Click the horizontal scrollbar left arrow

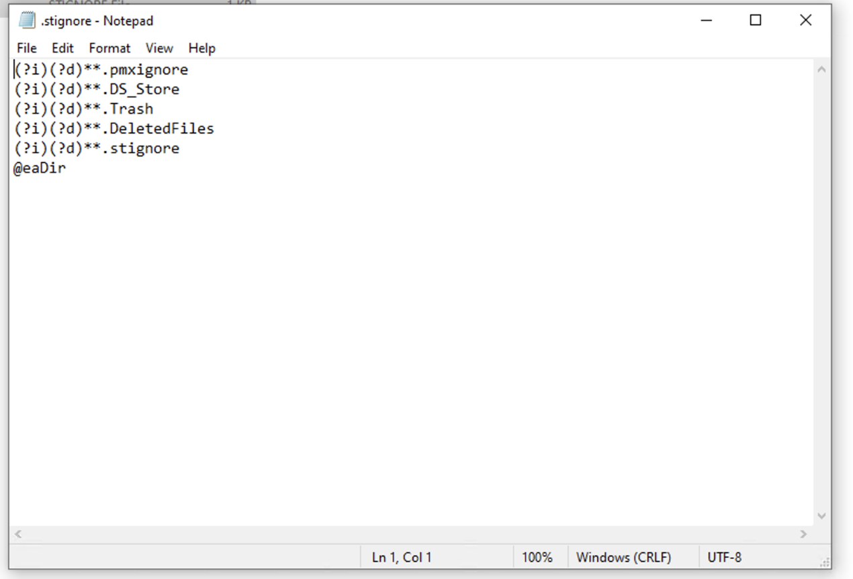pos(18,534)
